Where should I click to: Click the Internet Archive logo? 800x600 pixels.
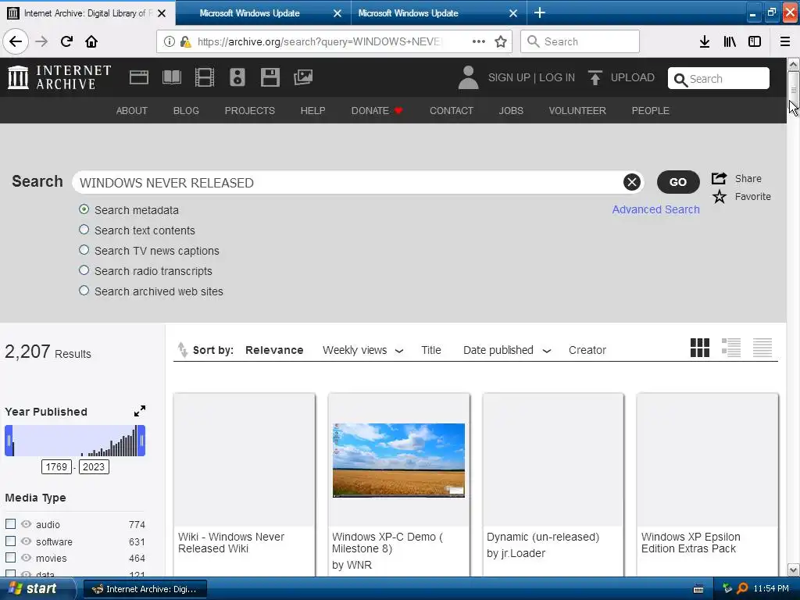59,77
